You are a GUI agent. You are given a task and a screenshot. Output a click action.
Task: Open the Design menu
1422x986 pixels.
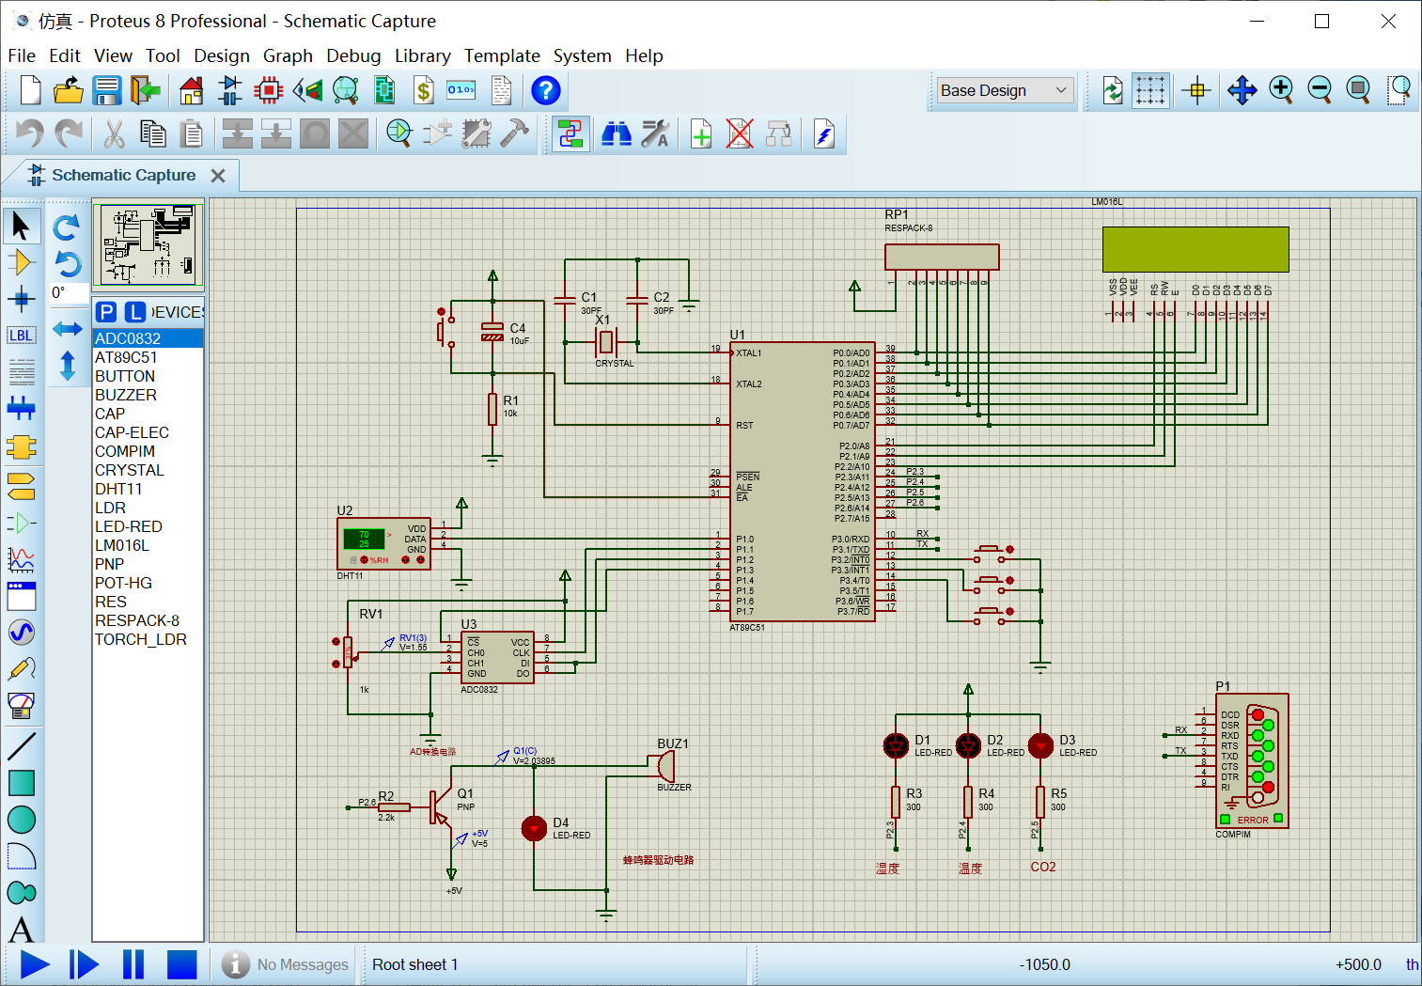click(222, 55)
